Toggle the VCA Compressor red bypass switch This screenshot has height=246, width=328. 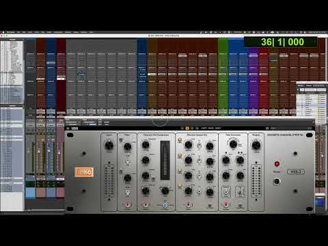click(x=146, y=205)
